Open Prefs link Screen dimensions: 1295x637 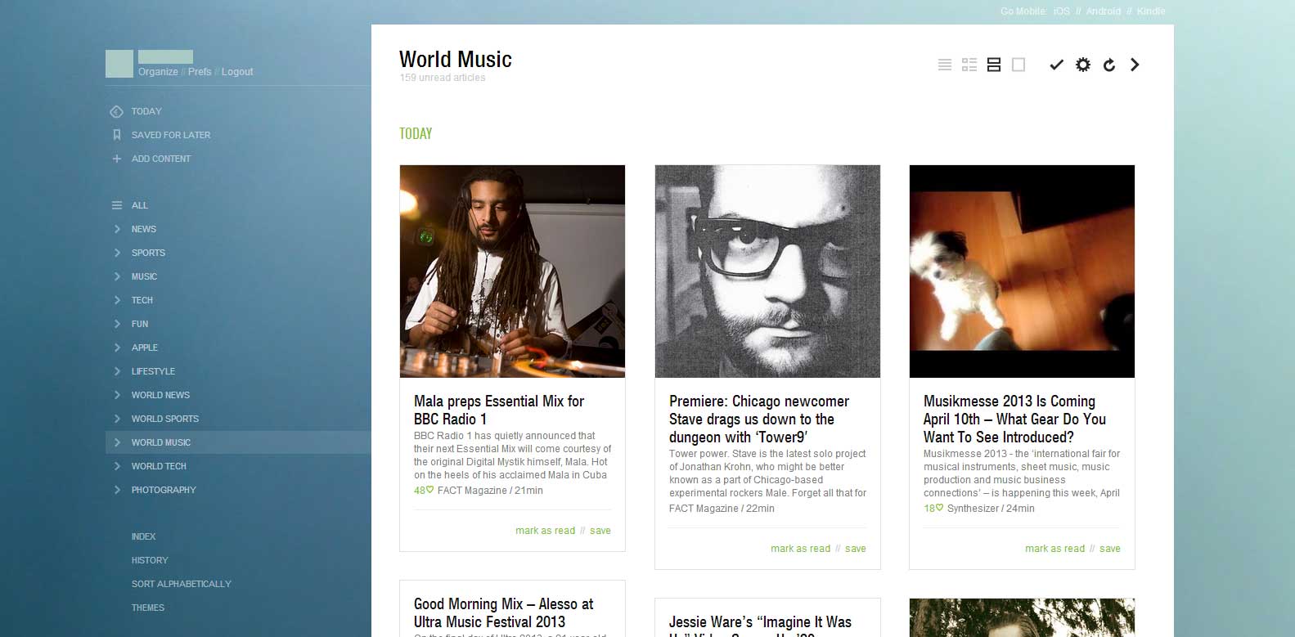click(200, 72)
